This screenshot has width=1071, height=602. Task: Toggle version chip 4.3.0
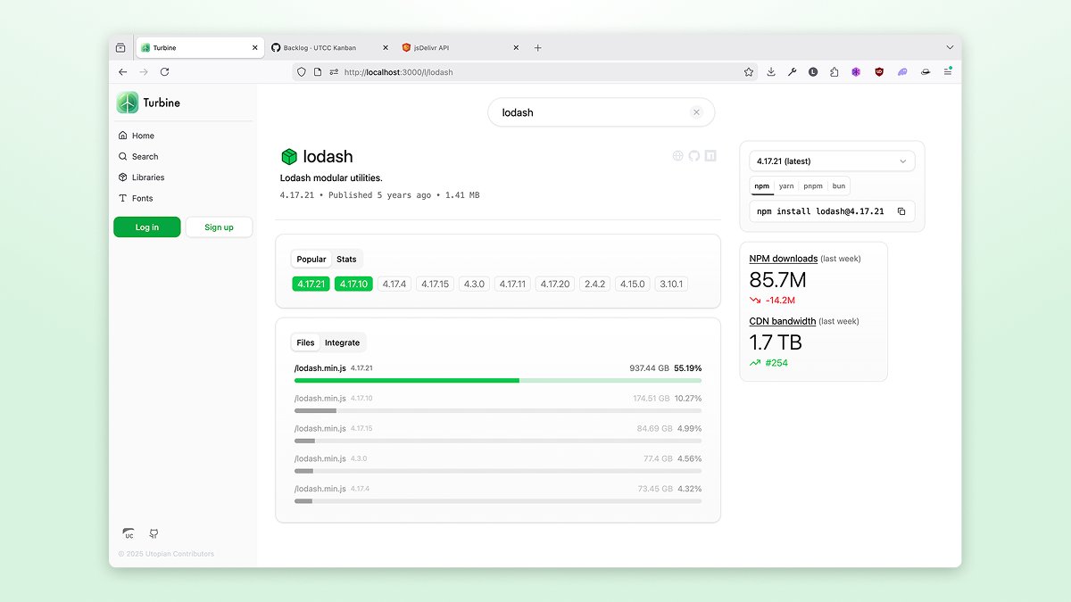click(x=474, y=285)
